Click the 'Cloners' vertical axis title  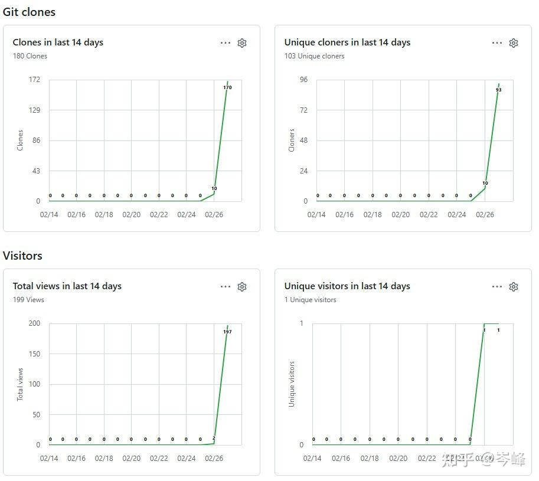tap(292, 140)
